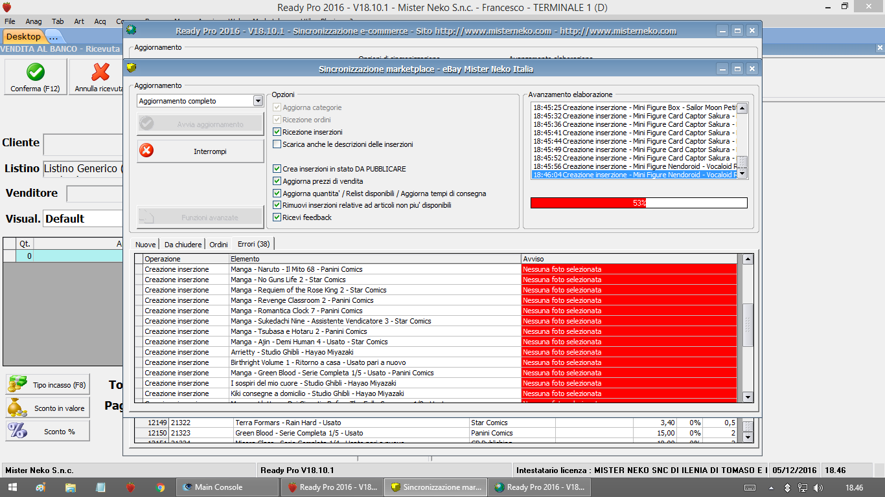Switch to Sincronizzazione mar... taskbar window
The width and height of the screenshot is (885, 497).
pyautogui.click(x=437, y=487)
